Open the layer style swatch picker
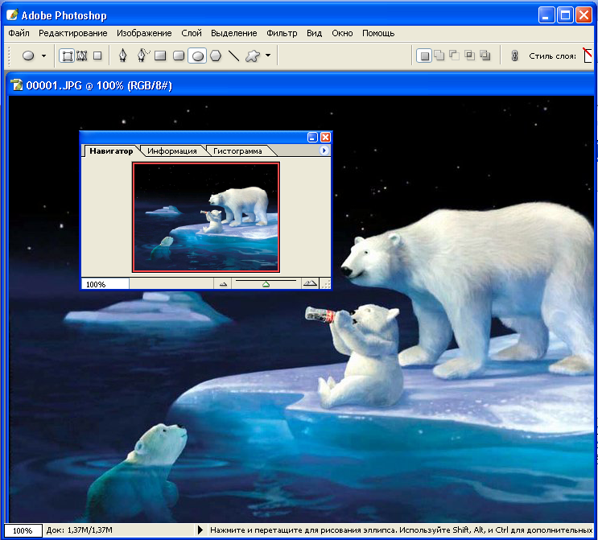 pos(588,56)
